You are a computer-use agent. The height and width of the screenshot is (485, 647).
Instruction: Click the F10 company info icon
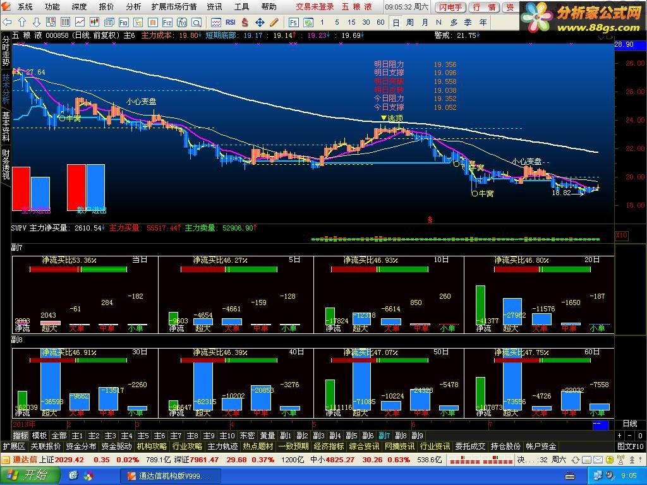123,22
